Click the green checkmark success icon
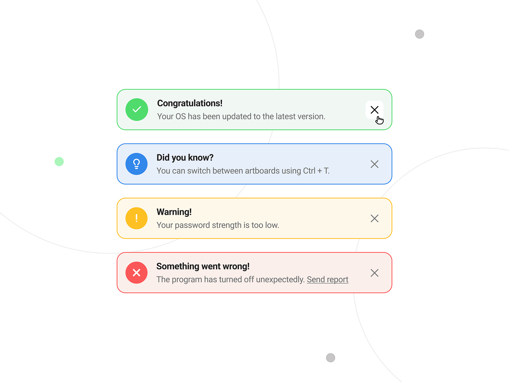Viewport: 509px width, 382px height. [136, 110]
